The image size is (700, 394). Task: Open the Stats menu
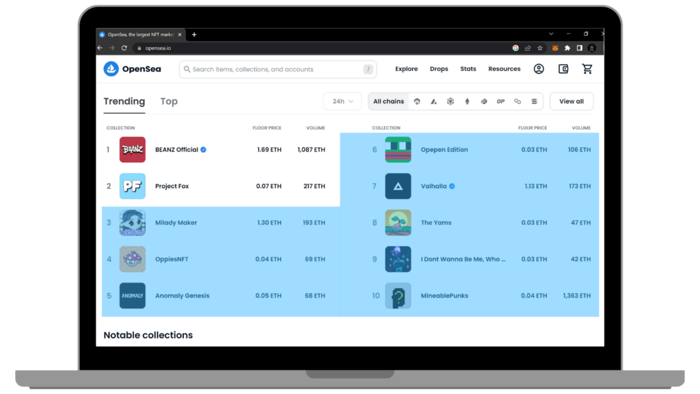[x=468, y=69]
